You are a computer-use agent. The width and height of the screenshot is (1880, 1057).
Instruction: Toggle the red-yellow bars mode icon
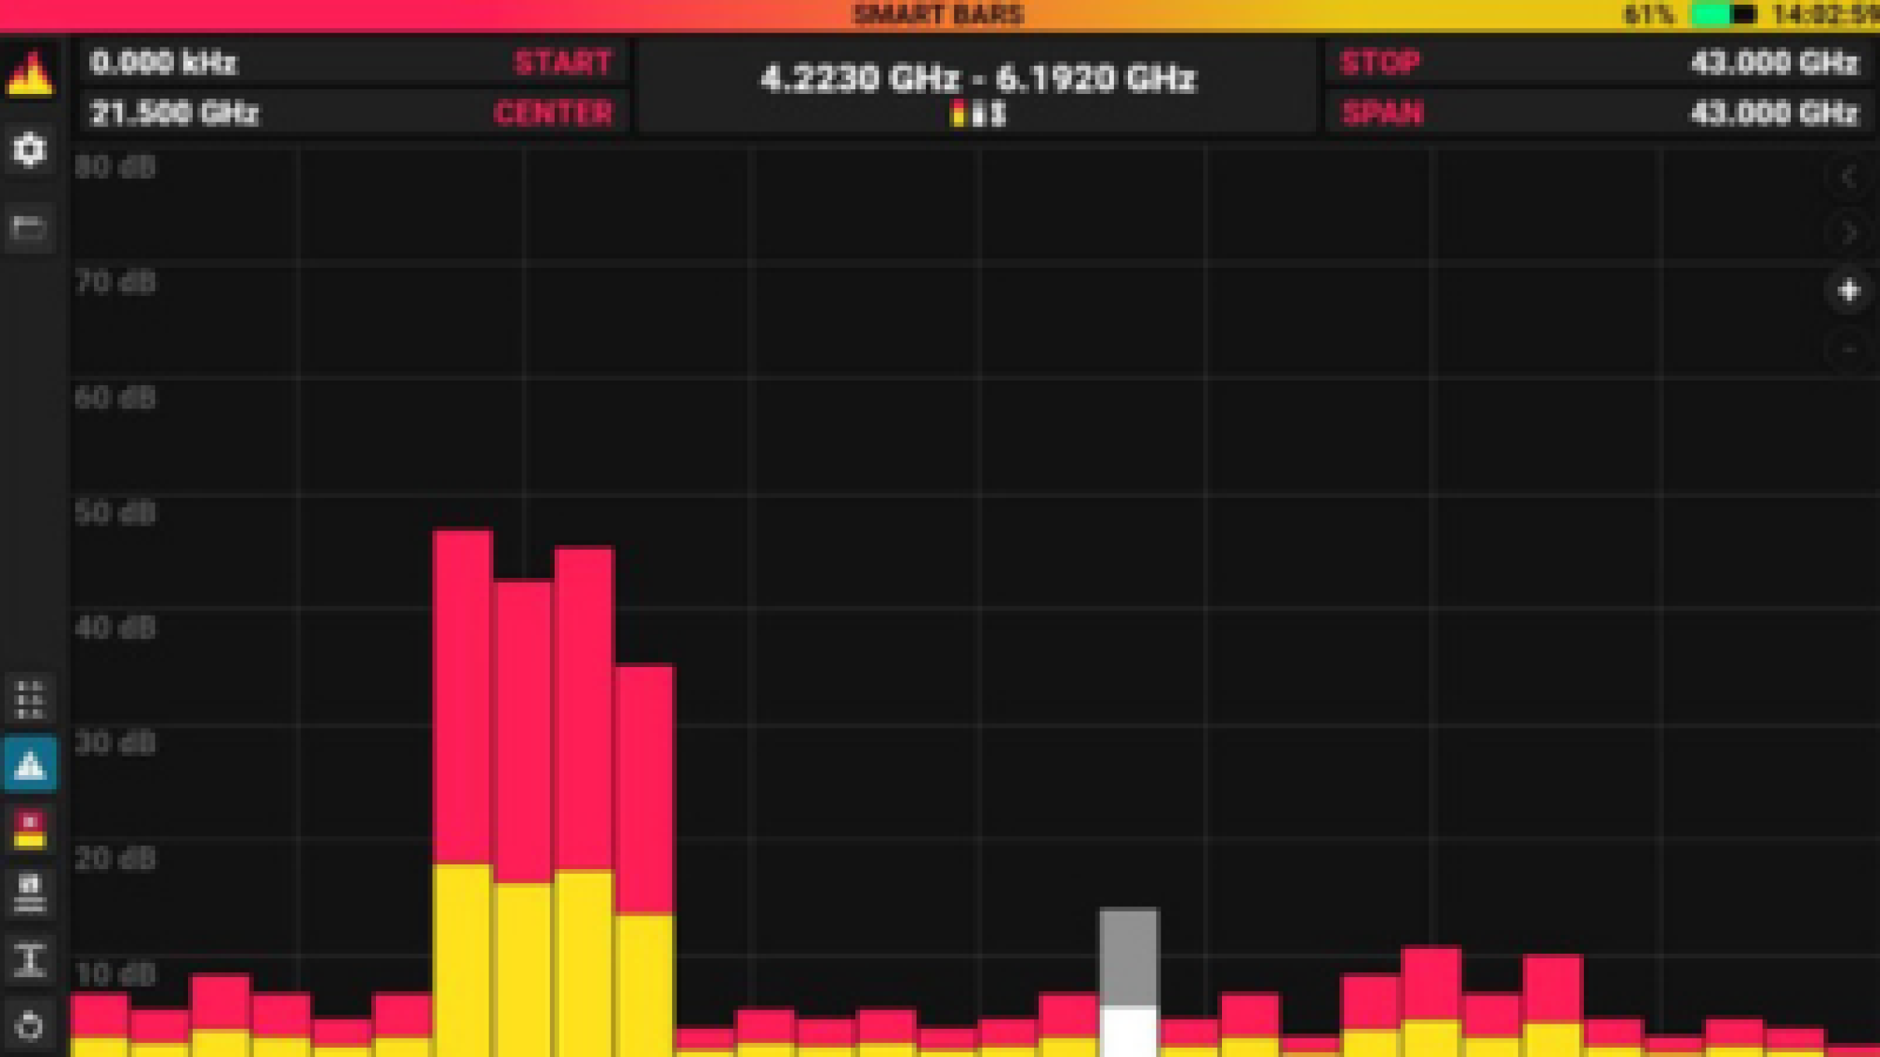pos(30,829)
